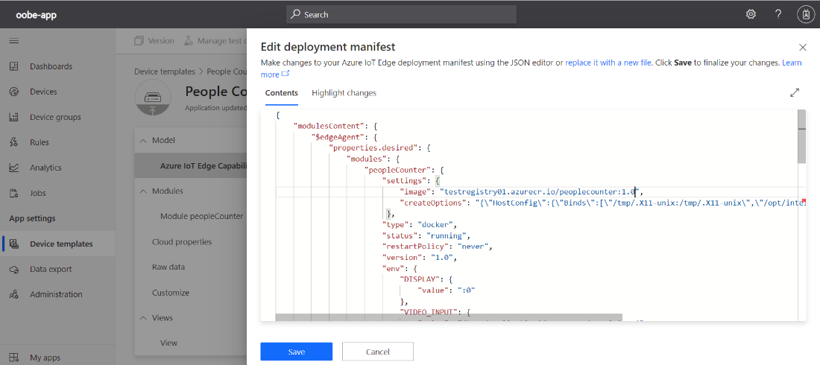Open the settings gear icon
The width and height of the screenshot is (820, 365).
tap(751, 14)
